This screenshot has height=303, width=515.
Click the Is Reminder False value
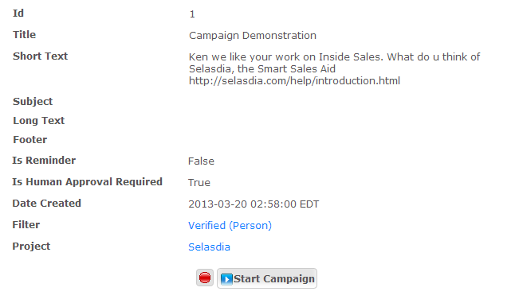pyautogui.click(x=201, y=161)
